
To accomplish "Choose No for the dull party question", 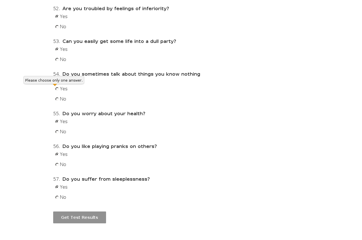I will pos(57,60).
